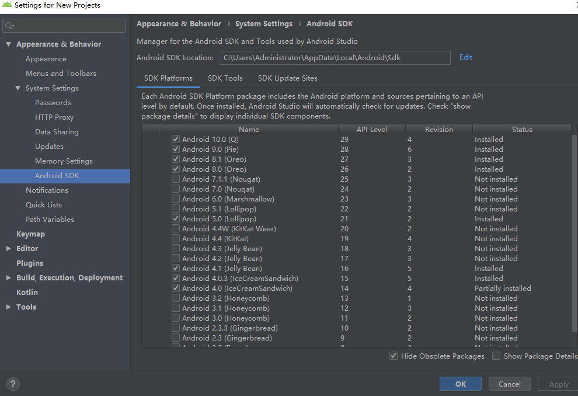Check Android 7.0 (Nougat) checkbox
The image size is (578, 396).
[x=176, y=189]
